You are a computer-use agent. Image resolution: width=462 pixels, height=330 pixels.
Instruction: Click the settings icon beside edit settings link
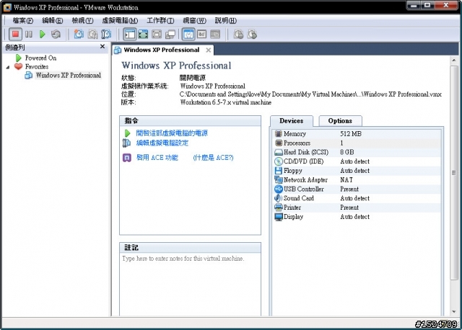tap(127, 143)
